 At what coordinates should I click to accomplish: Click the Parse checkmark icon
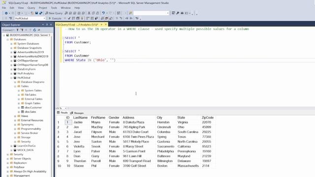click(x=69, y=18)
